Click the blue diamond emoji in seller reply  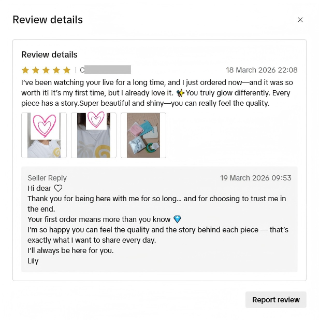[x=177, y=219]
